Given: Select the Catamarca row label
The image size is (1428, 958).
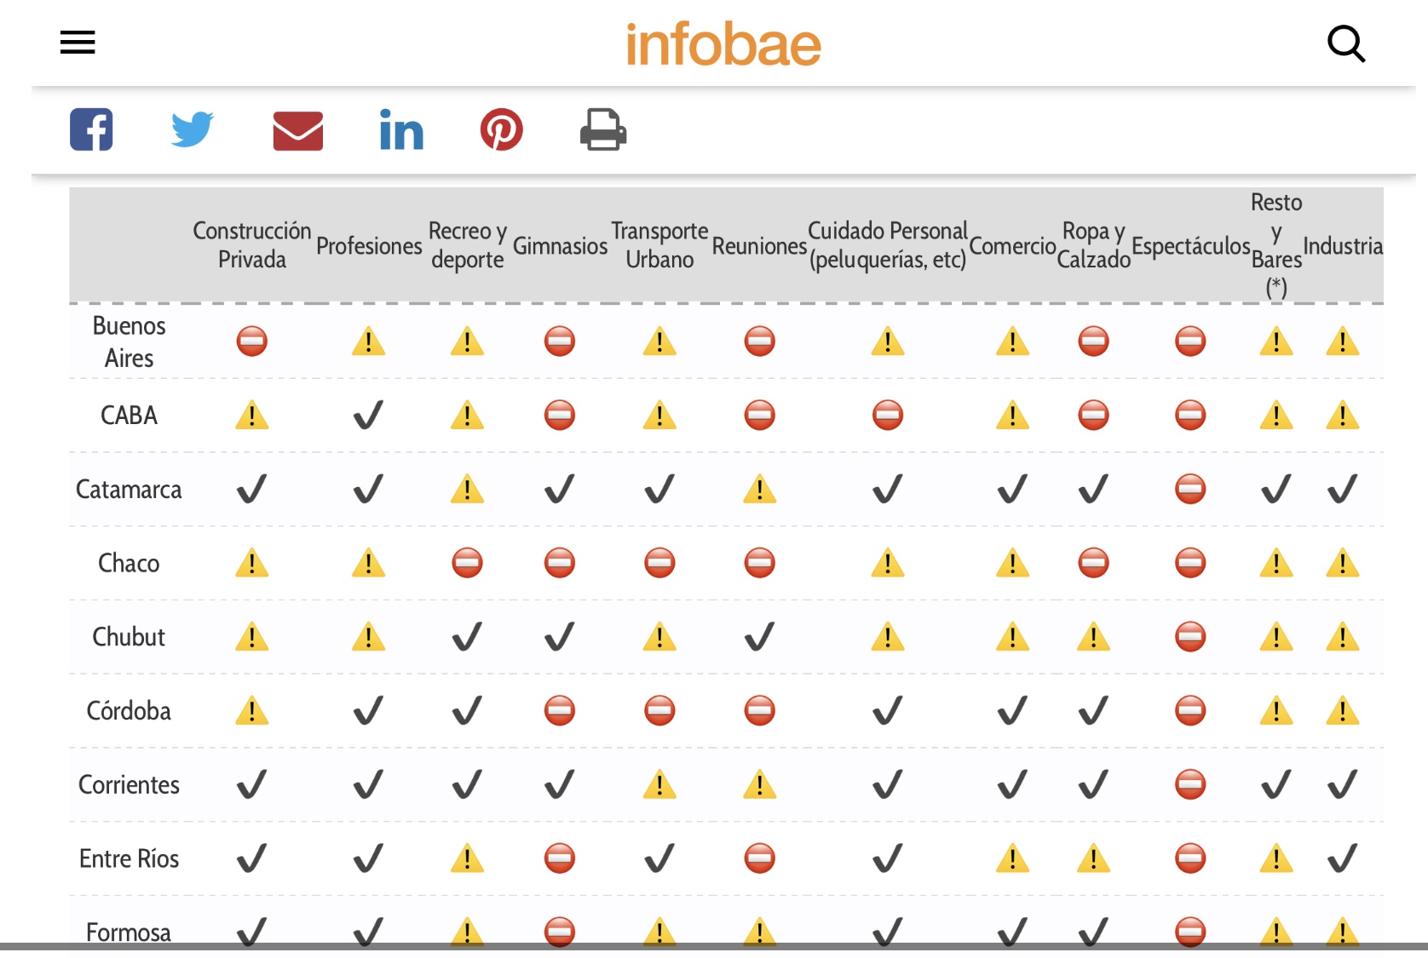Looking at the screenshot, I should [129, 490].
